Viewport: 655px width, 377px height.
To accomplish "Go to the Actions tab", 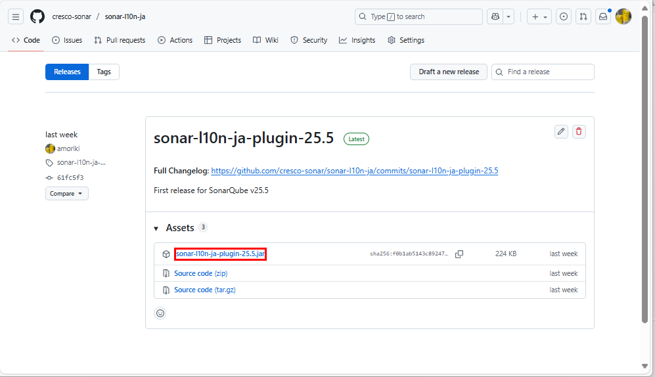I will (x=175, y=40).
